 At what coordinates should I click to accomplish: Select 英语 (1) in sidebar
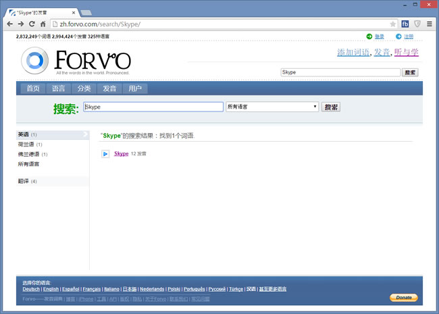pyautogui.click(x=53, y=134)
